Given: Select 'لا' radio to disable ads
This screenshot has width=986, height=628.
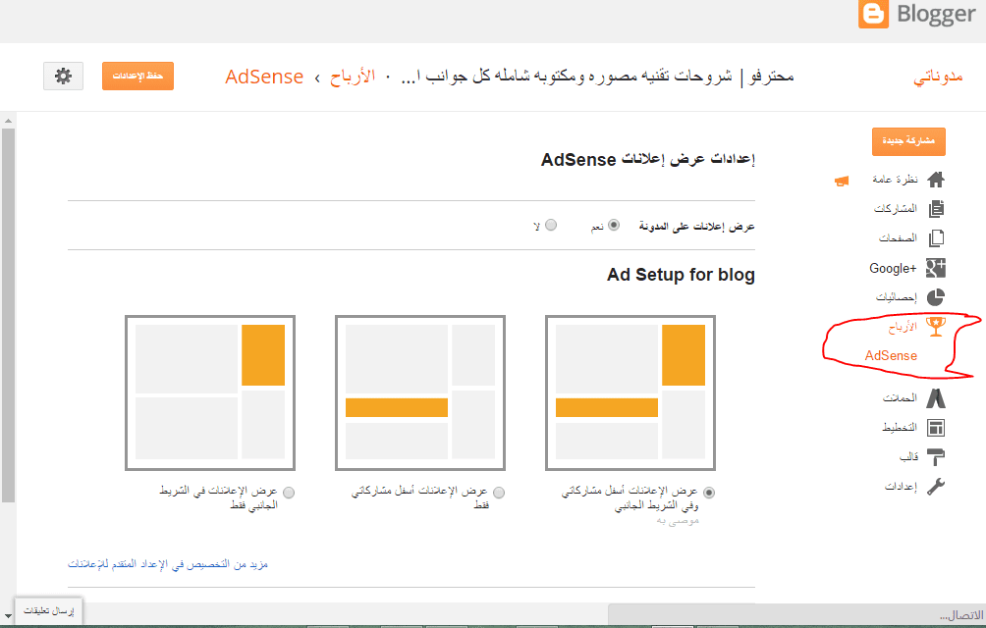Looking at the screenshot, I should pyautogui.click(x=551, y=225).
